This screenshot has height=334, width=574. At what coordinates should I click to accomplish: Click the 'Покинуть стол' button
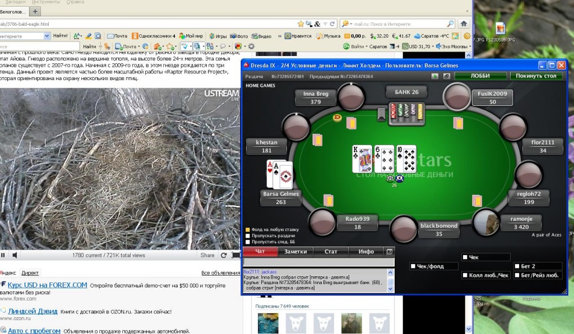pyautogui.click(x=536, y=76)
